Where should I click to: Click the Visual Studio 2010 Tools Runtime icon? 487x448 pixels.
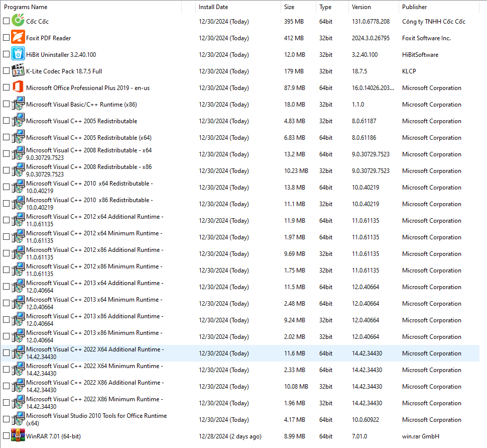pos(18,419)
